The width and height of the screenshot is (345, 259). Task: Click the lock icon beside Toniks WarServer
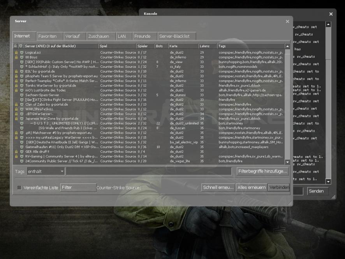pyautogui.click(x=16, y=86)
